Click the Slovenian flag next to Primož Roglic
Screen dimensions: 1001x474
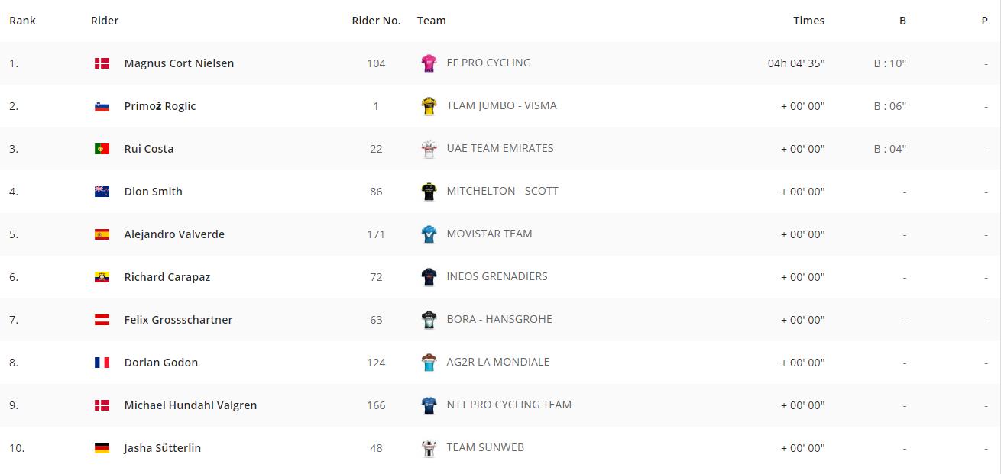click(102, 106)
